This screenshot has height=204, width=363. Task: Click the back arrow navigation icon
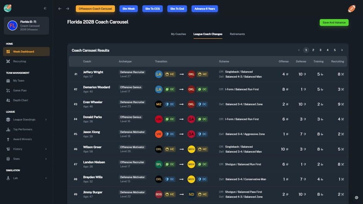click(x=60, y=8)
